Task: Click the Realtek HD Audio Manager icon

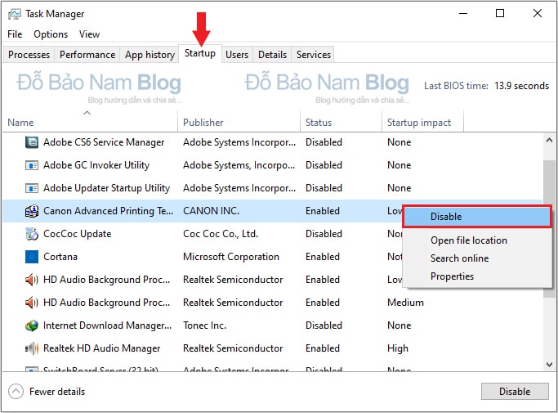Action: [x=32, y=348]
